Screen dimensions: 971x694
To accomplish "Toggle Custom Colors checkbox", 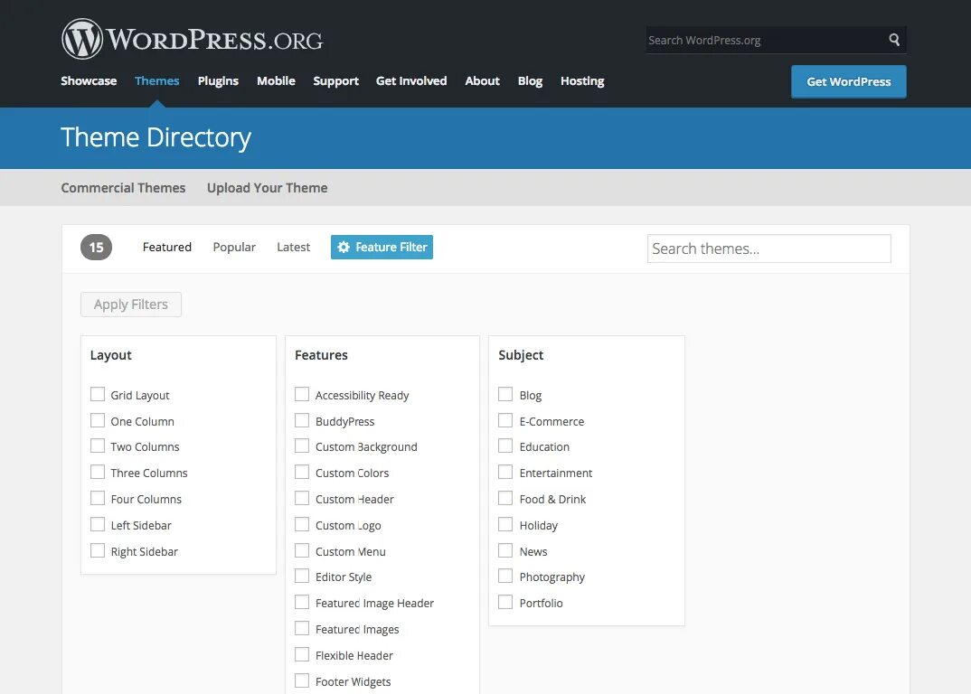I will click(x=302, y=472).
